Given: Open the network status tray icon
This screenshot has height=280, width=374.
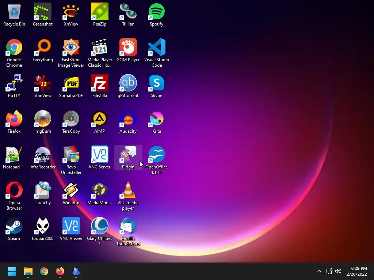Looking at the screenshot, I should (329, 271).
